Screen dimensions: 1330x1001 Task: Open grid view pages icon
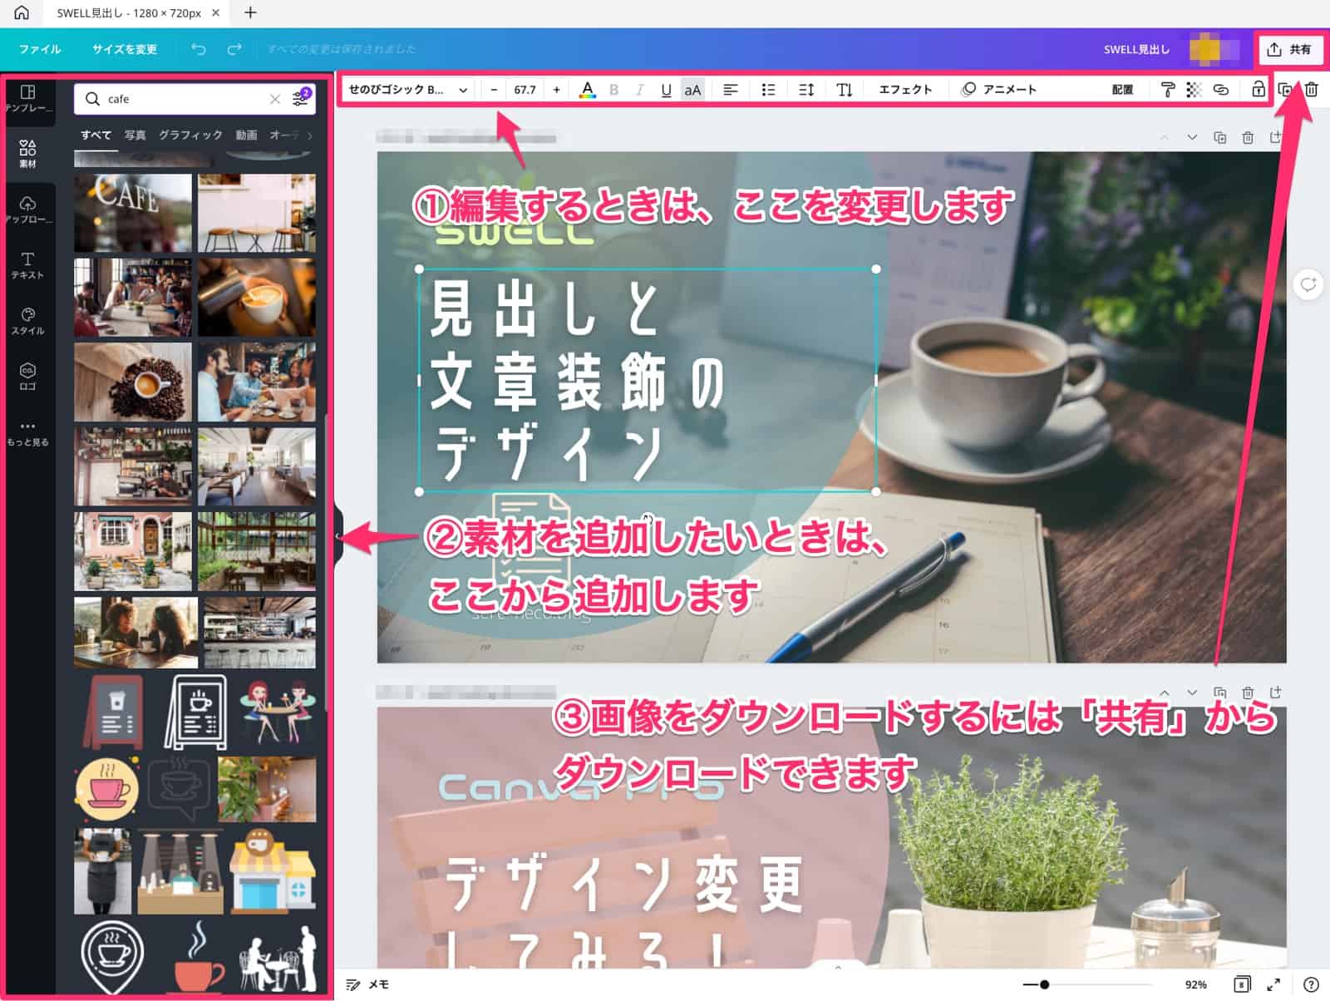point(1241,984)
